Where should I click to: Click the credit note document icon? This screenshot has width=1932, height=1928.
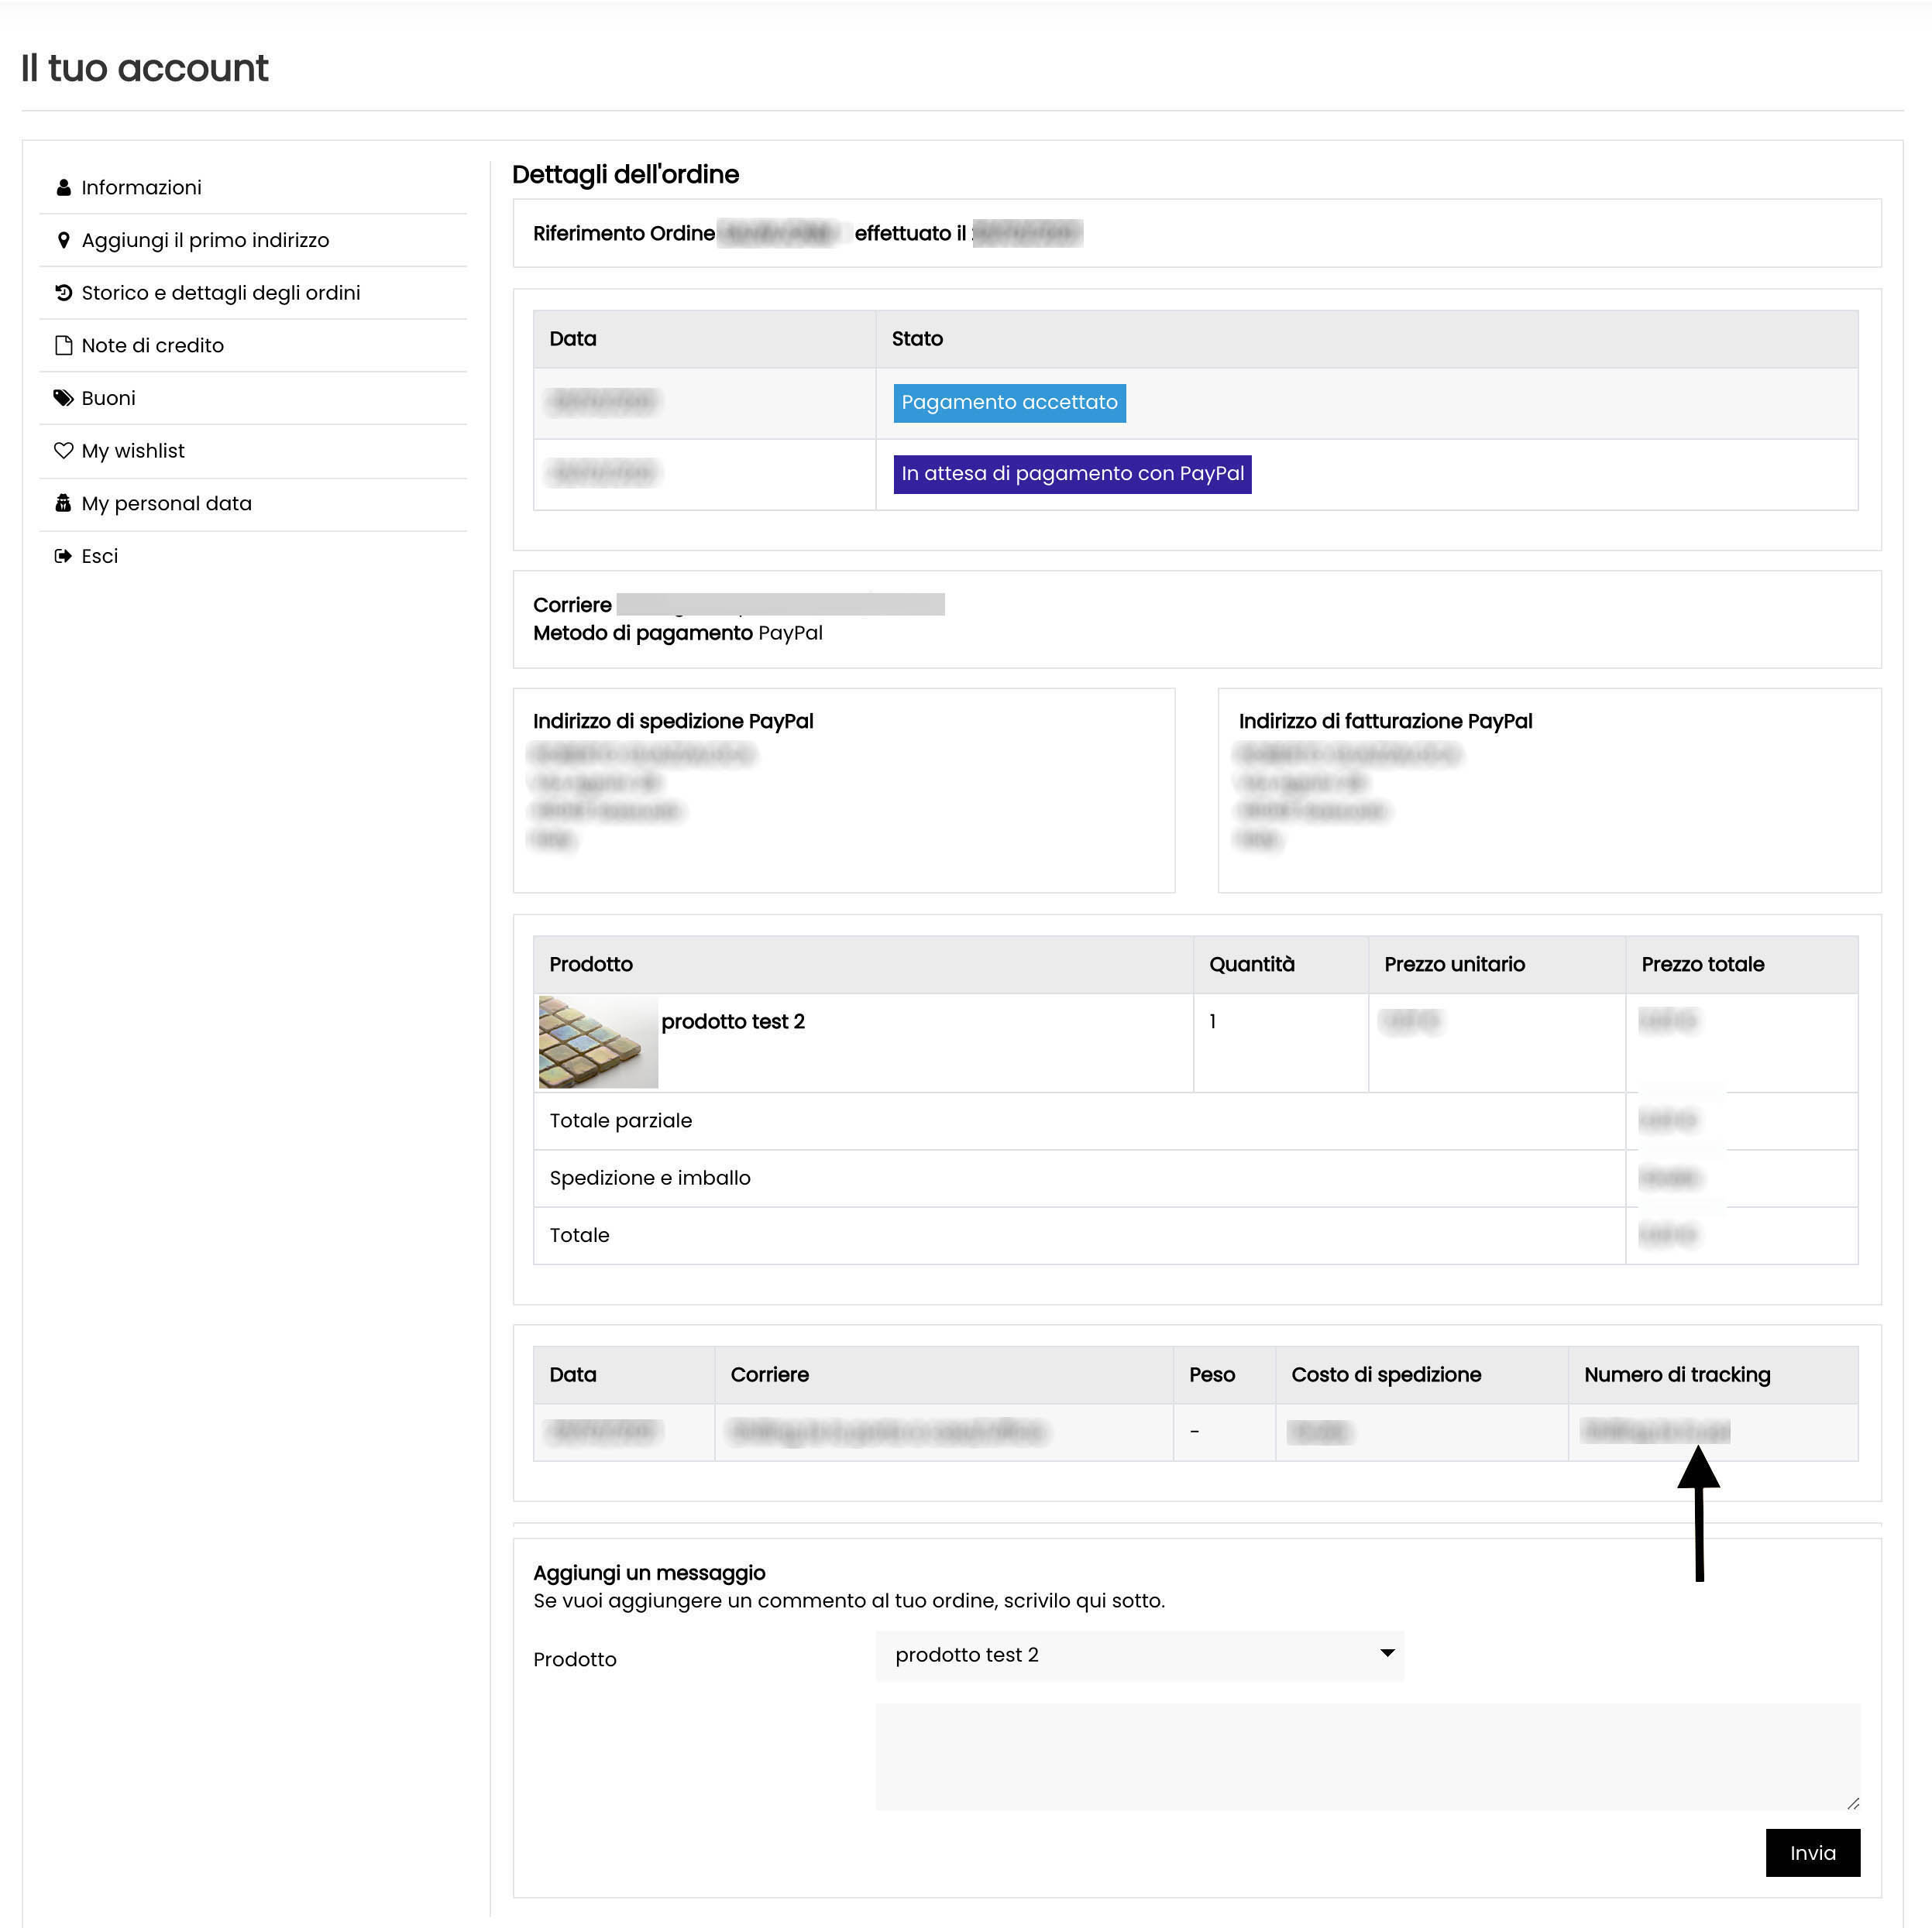(x=64, y=346)
